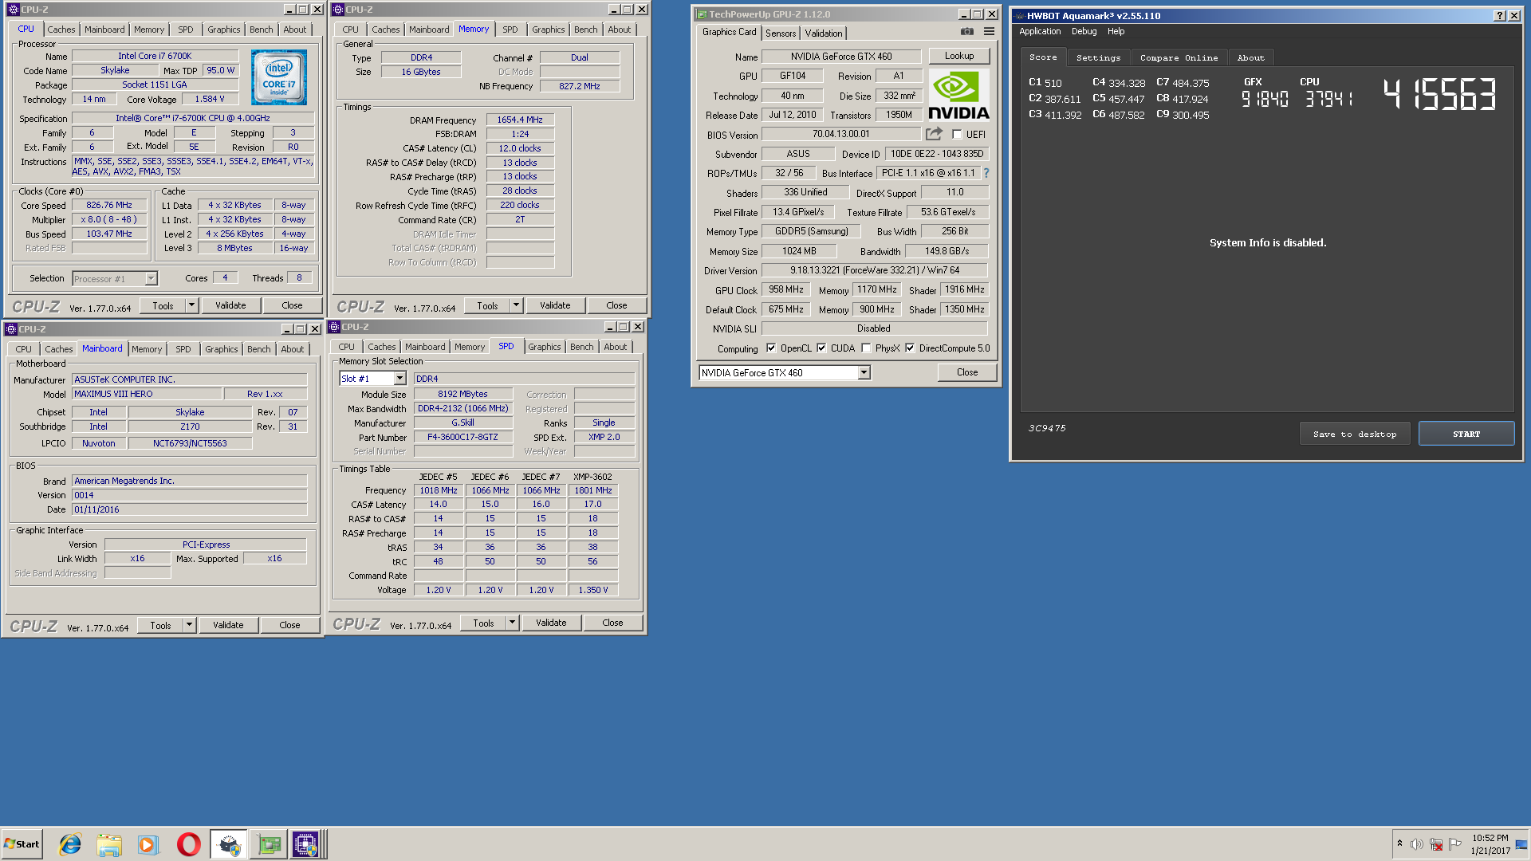
Task: Click the HWBOT Aquamark title bar icon
Action: pyautogui.click(x=1018, y=15)
